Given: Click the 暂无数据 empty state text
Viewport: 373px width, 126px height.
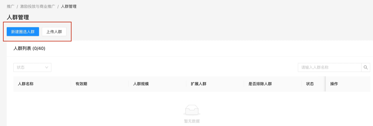Looking at the screenshot, I should pos(192,121).
